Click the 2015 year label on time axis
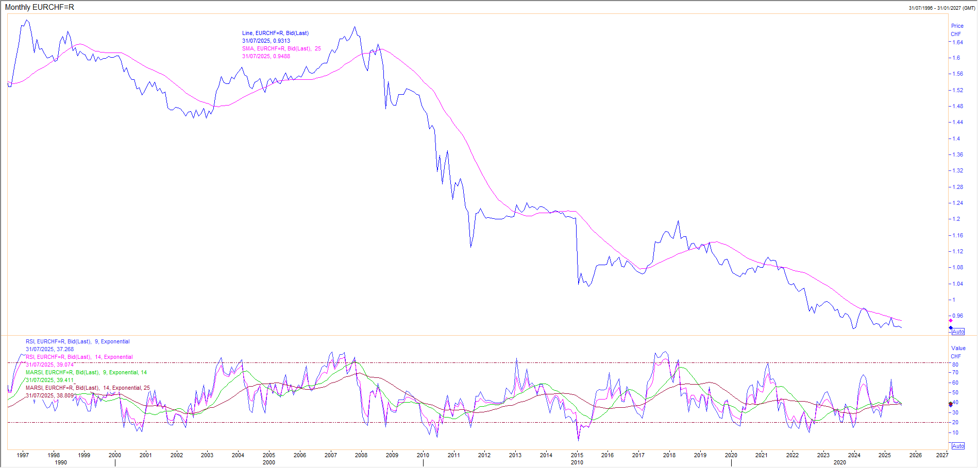The image size is (978, 468). pyautogui.click(x=577, y=455)
